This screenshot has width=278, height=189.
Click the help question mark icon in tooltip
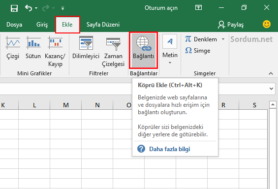point(141,149)
